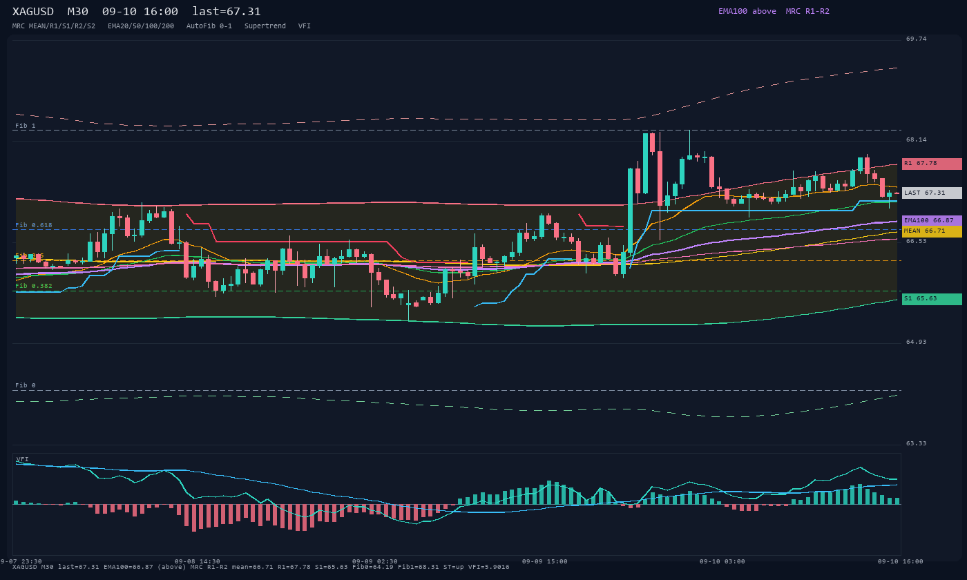Click the S1 65.63 price tag
Image resolution: width=967 pixels, height=580 pixels.
click(932, 299)
